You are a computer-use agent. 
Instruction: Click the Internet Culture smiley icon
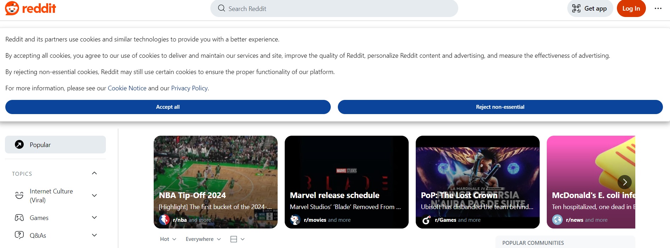[19, 195]
